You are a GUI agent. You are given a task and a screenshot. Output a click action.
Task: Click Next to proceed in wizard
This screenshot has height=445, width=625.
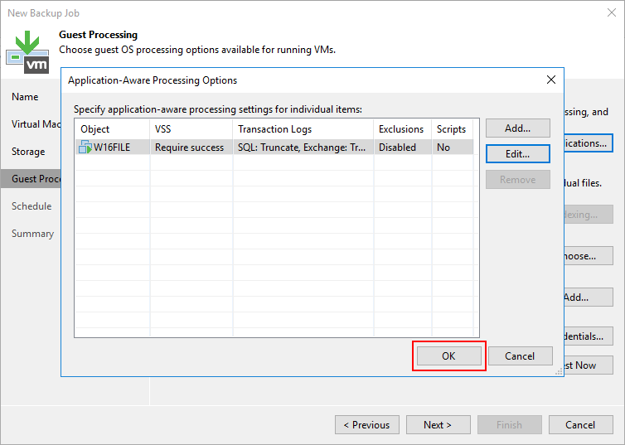pyautogui.click(x=438, y=425)
